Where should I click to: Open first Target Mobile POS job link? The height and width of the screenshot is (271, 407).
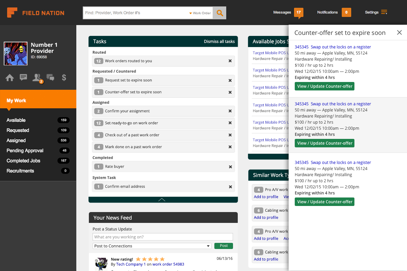pos(271,53)
